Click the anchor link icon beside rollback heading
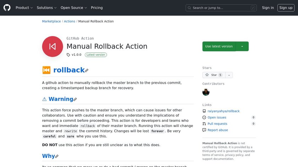Screen dimensions: 298x167 tap(87, 70)
